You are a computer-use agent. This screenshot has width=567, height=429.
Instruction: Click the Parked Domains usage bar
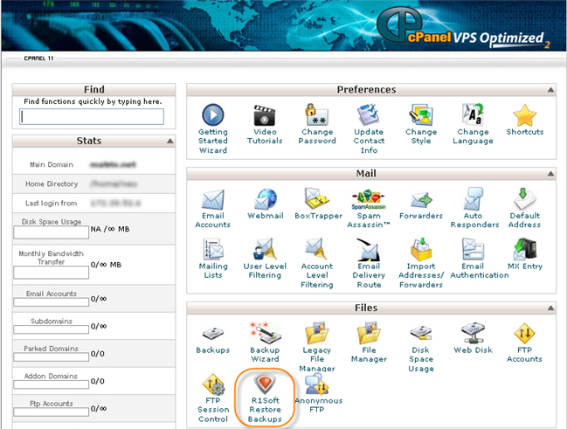pos(51,357)
